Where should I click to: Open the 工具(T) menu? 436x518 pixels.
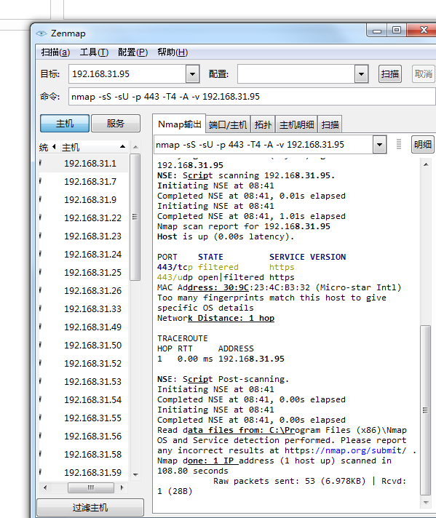coord(94,52)
